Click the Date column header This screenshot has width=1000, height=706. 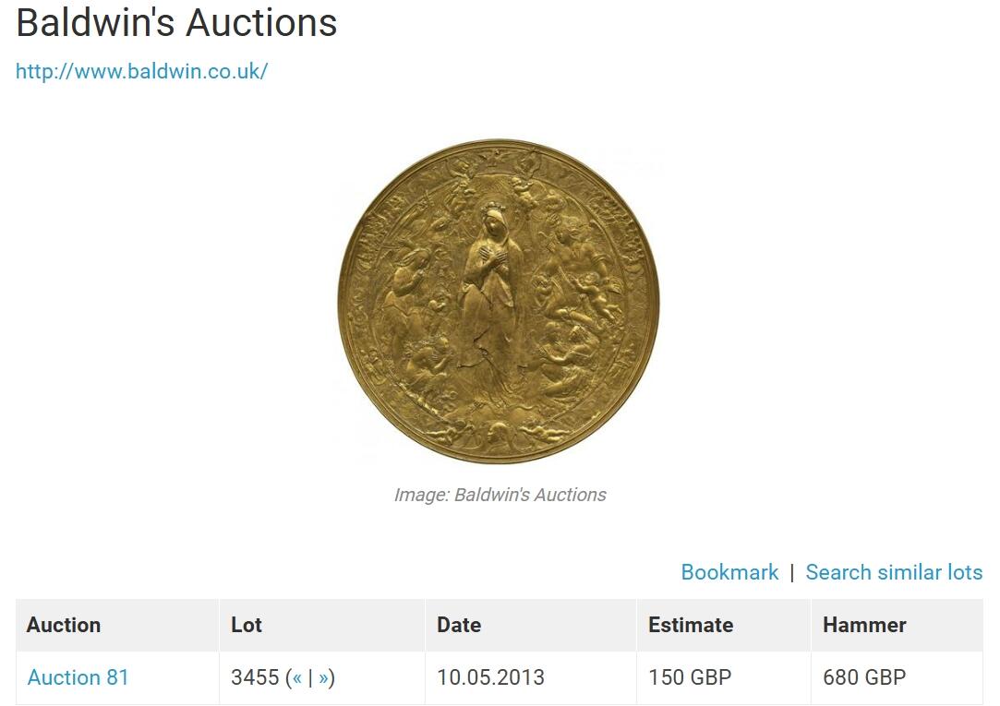click(x=459, y=625)
